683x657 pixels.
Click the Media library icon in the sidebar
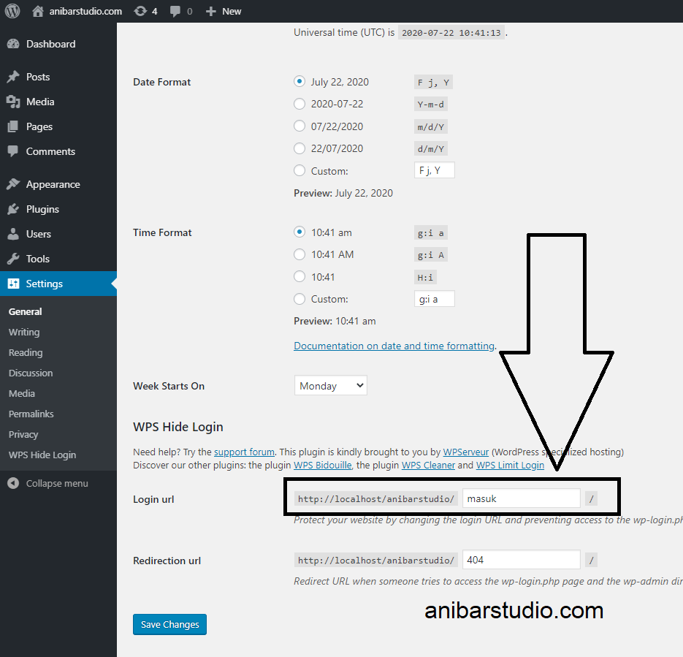[x=13, y=102]
